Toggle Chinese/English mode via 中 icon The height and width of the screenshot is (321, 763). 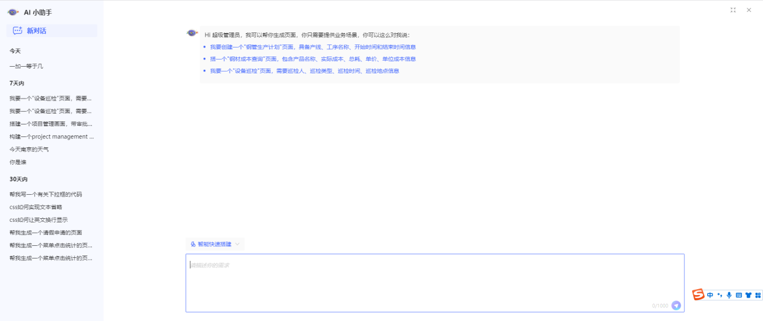click(x=710, y=295)
